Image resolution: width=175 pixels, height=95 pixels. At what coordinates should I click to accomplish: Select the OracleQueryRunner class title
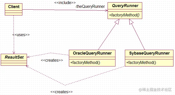click(x=92, y=53)
